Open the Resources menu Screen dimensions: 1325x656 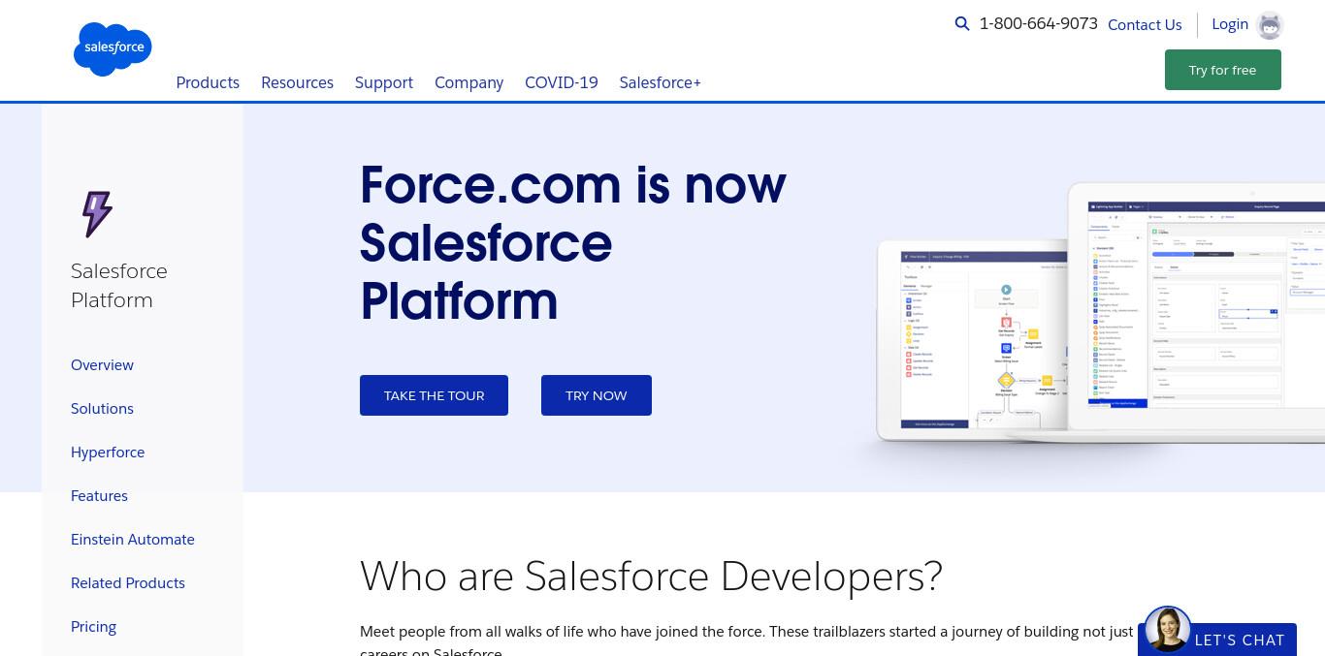pyautogui.click(x=297, y=82)
